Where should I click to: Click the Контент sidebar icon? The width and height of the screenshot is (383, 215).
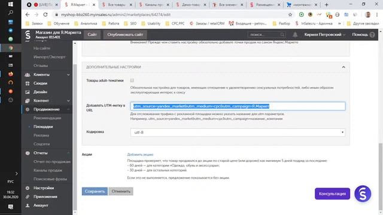pyautogui.click(x=28, y=101)
